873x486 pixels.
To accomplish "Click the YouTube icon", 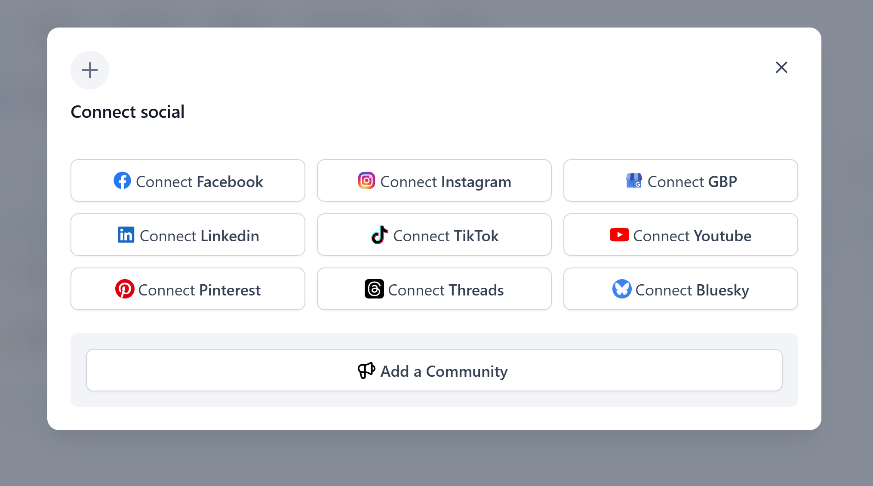I will [x=619, y=235].
